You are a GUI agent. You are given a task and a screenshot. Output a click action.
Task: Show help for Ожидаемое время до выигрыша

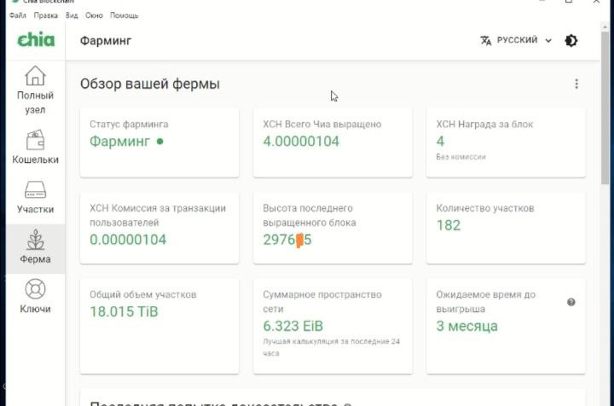[x=571, y=302]
